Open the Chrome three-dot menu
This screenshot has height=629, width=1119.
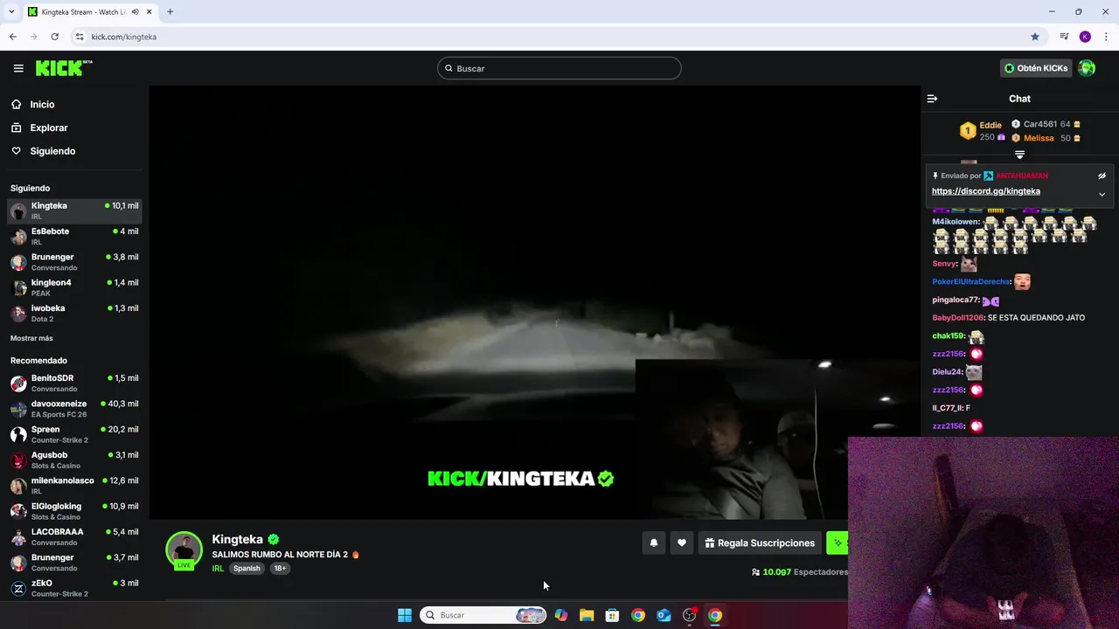point(1106,37)
